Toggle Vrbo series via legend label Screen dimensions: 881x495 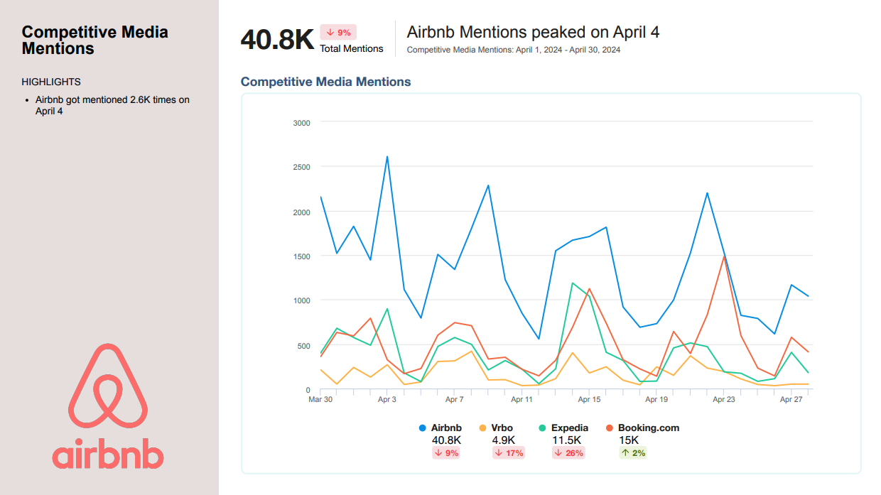coord(502,428)
